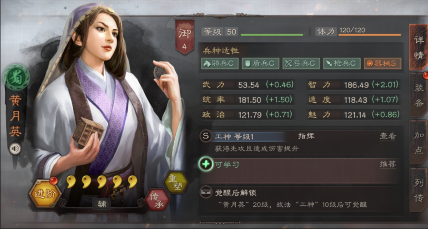428x229 pixels.
Task: Tap the yellow 重塑 hexagon
Action: (x=176, y=182)
